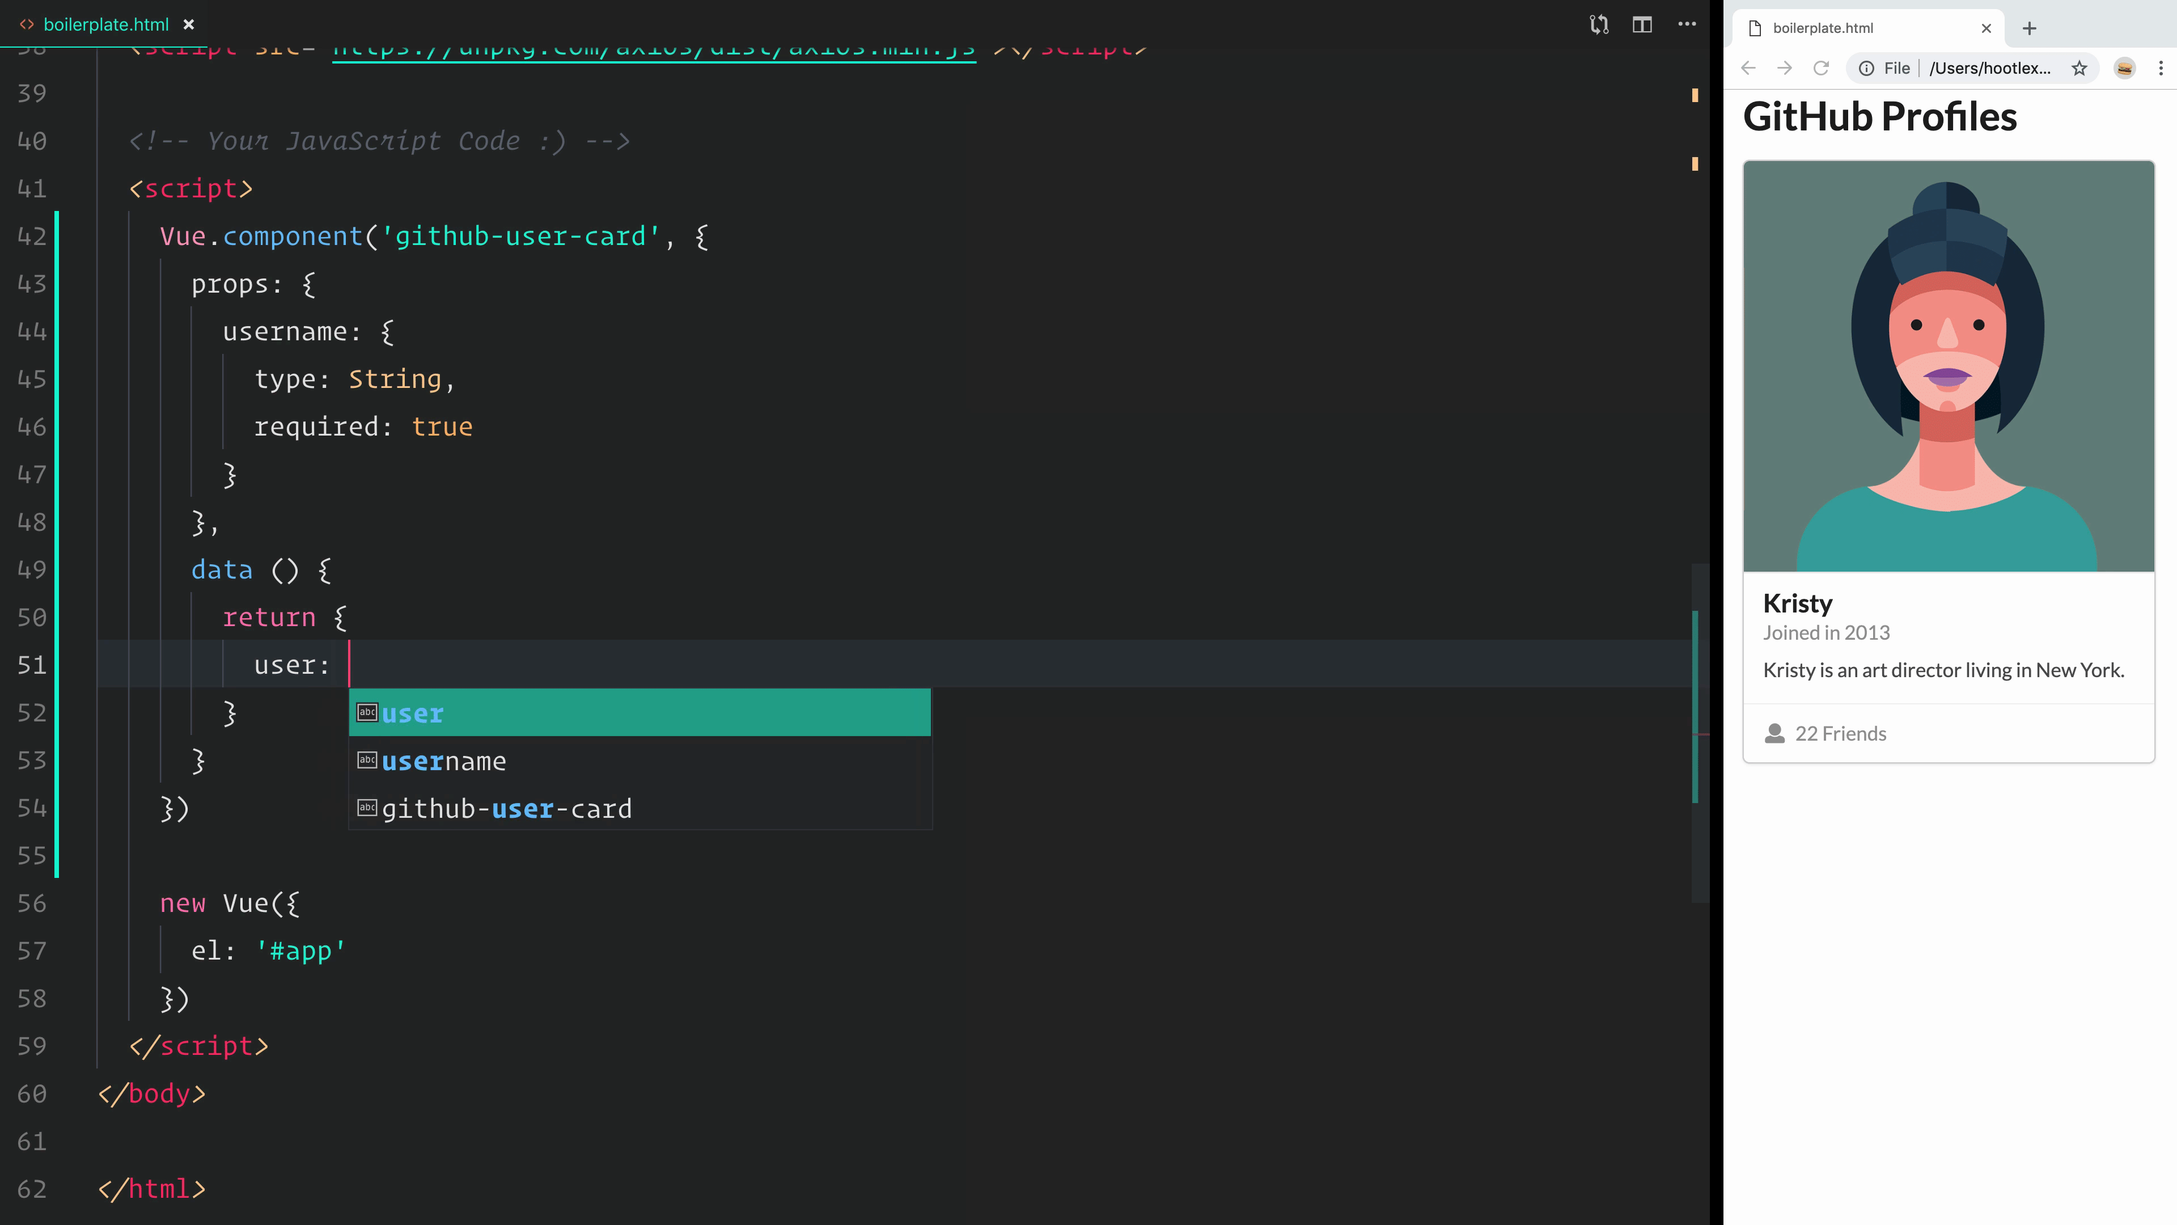Click the 'Joined in 2013' text

(1826, 632)
